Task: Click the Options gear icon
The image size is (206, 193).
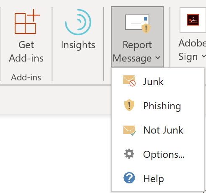Action: pos(129,154)
